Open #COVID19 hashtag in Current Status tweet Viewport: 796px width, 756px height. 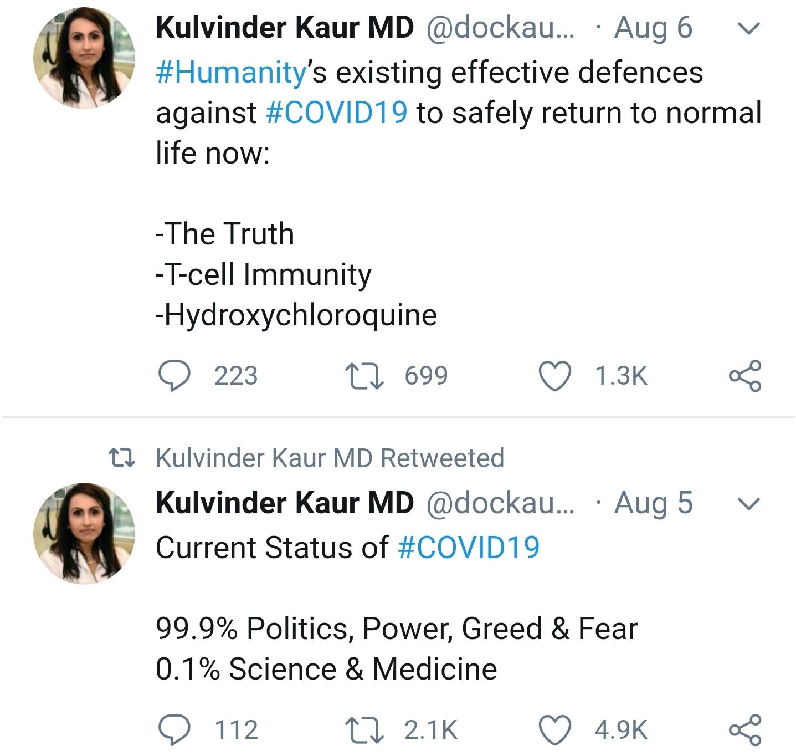tap(469, 548)
